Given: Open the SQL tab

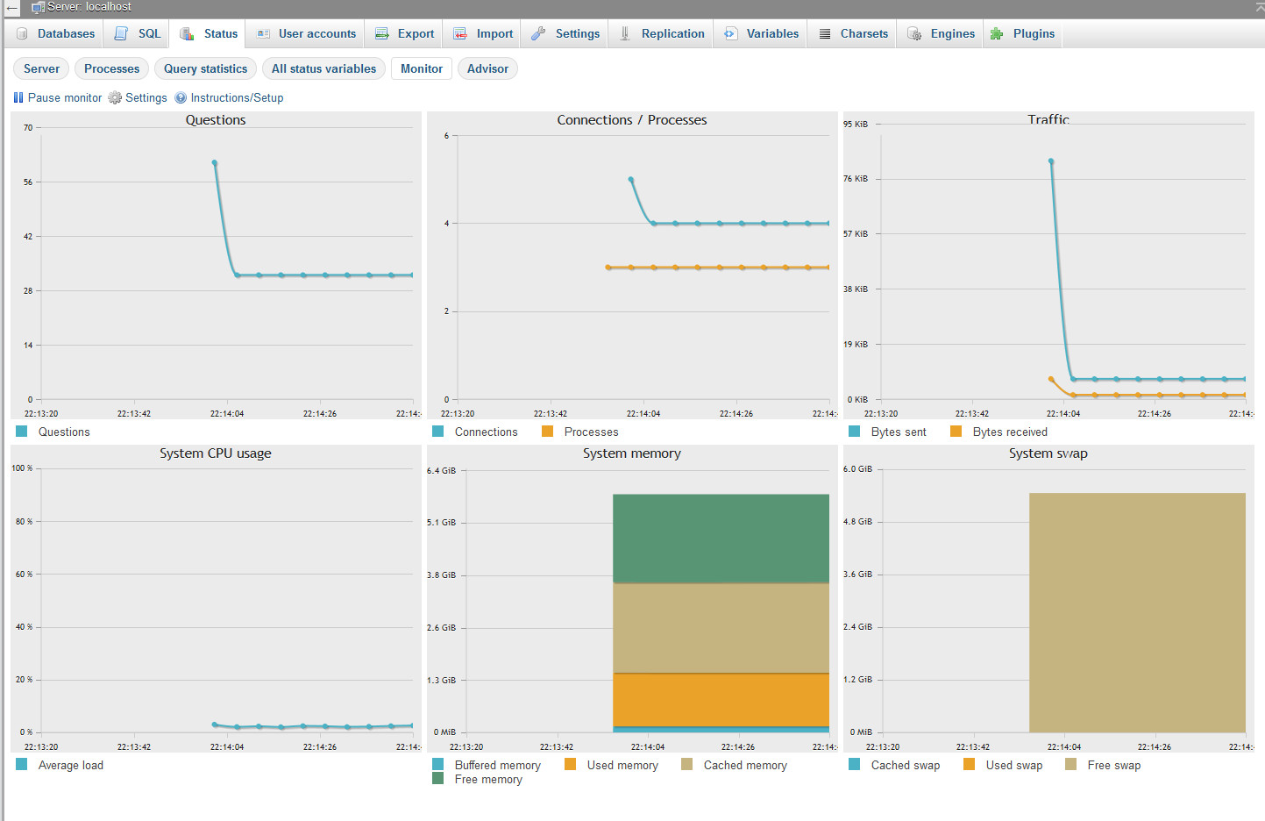Looking at the screenshot, I should [138, 33].
